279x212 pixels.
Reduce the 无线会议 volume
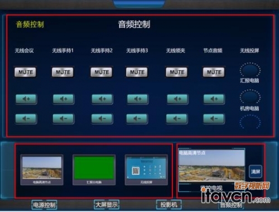point(26,119)
